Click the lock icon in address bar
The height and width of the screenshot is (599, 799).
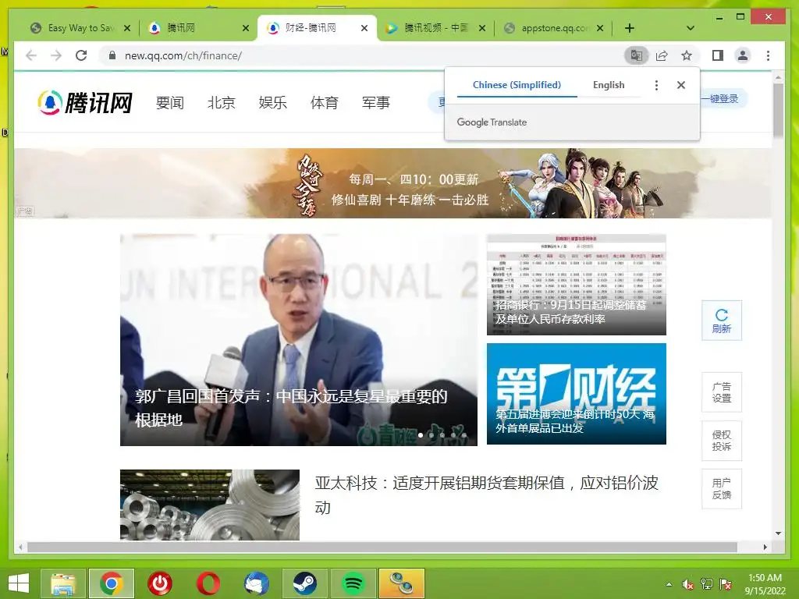pos(112,55)
